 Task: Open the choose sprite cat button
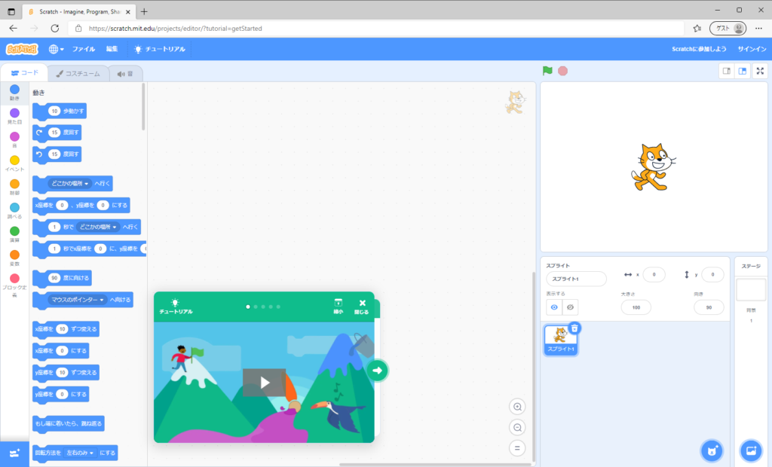tap(711, 450)
